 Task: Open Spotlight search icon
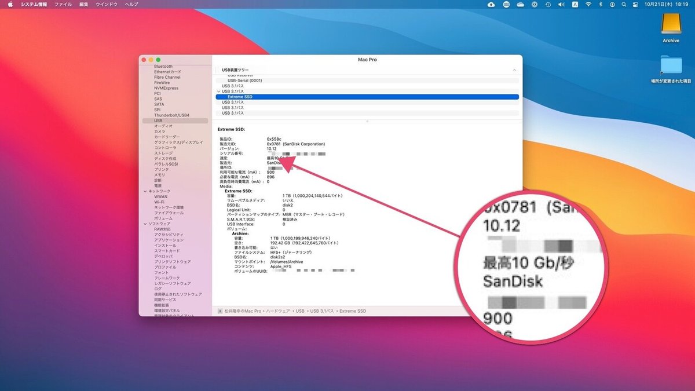[625, 4]
